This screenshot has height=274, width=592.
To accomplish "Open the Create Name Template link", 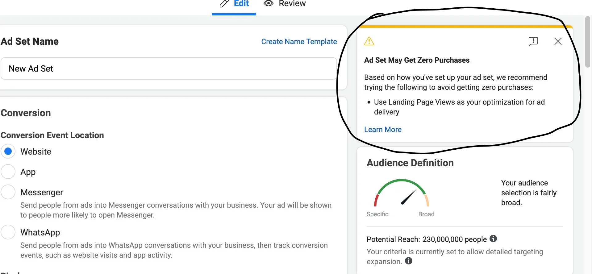I will pos(299,42).
